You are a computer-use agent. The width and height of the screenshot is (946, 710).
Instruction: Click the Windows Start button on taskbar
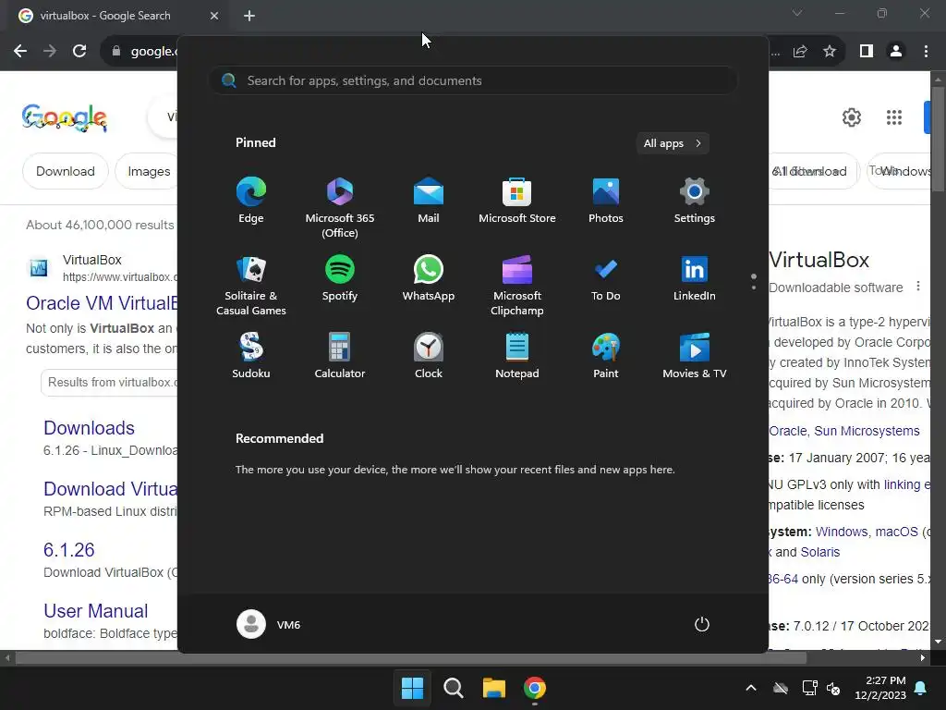pyautogui.click(x=413, y=688)
